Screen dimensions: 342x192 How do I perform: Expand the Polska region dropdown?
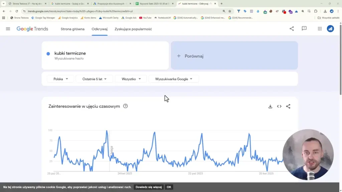coord(61,79)
